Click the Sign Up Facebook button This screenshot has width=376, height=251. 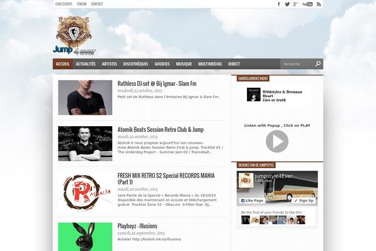point(304,200)
